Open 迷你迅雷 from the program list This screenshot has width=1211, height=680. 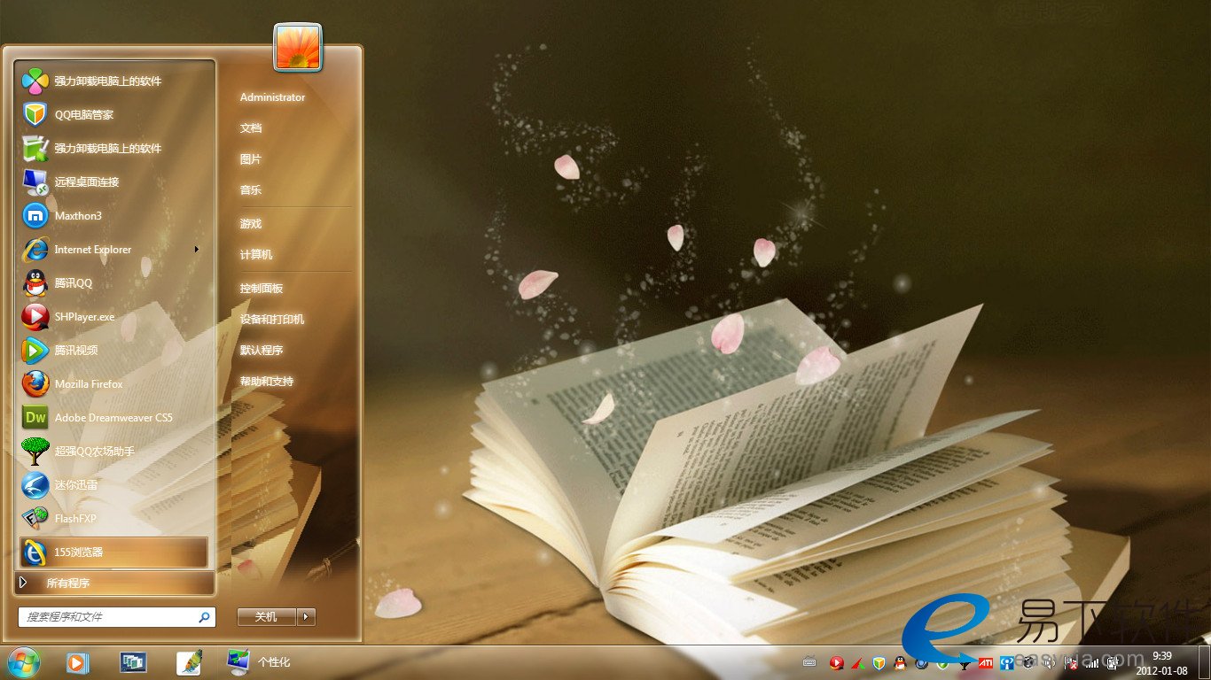click(x=114, y=484)
